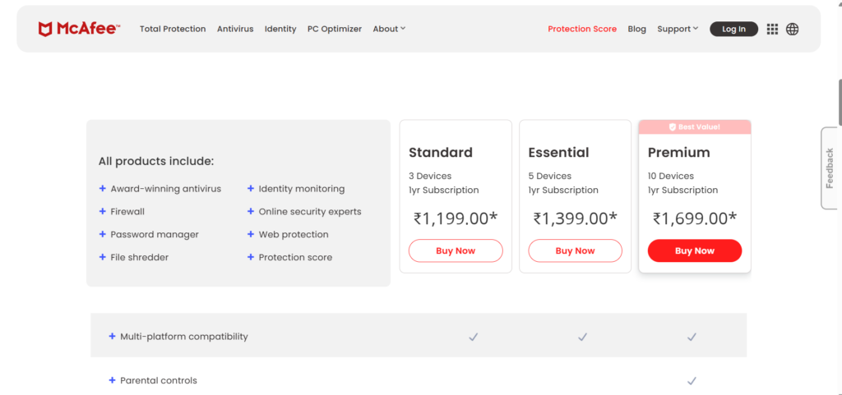Screen dimensions: 842x395
Task: Buy the Standard plan now
Action: (456, 250)
